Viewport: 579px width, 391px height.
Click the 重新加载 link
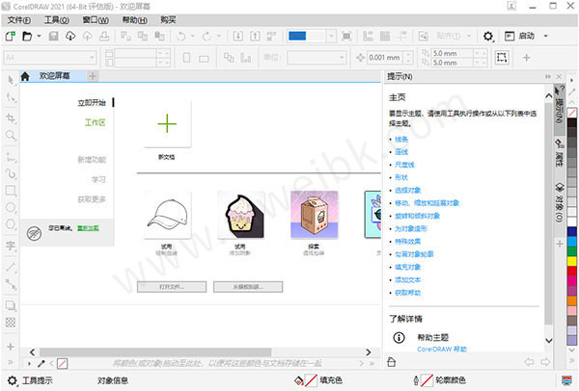[88, 228]
